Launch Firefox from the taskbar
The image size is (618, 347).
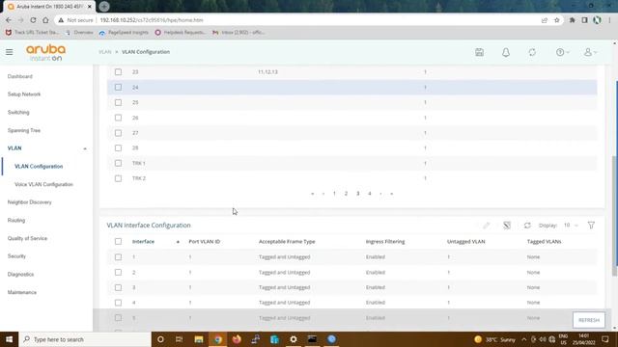237,339
